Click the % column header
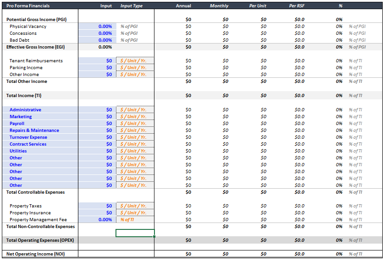 pos(340,5)
